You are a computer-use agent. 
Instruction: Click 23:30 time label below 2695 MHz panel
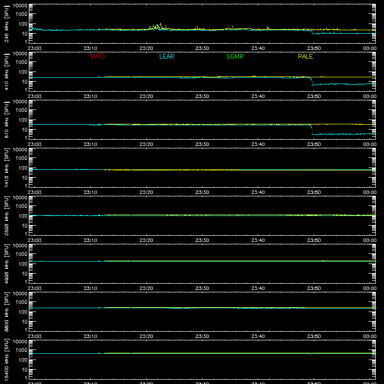point(202,240)
